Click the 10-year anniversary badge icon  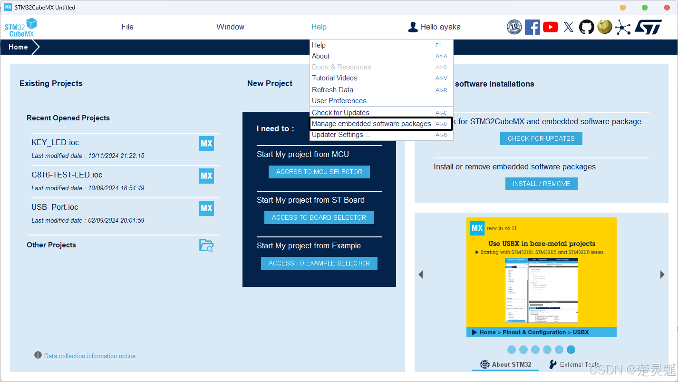[x=514, y=27]
